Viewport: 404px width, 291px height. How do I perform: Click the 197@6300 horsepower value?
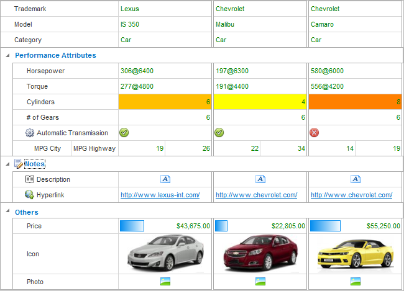point(232,71)
